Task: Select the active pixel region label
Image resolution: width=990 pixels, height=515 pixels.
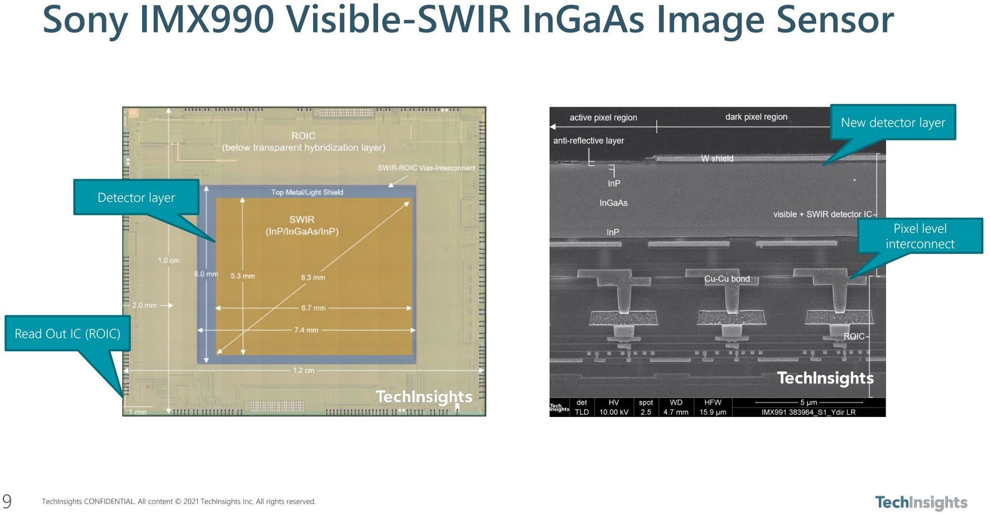Action: pyautogui.click(x=603, y=117)
